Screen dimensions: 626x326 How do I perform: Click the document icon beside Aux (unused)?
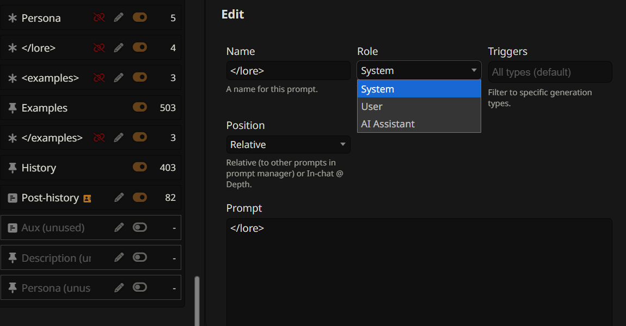tap(13, 228)
